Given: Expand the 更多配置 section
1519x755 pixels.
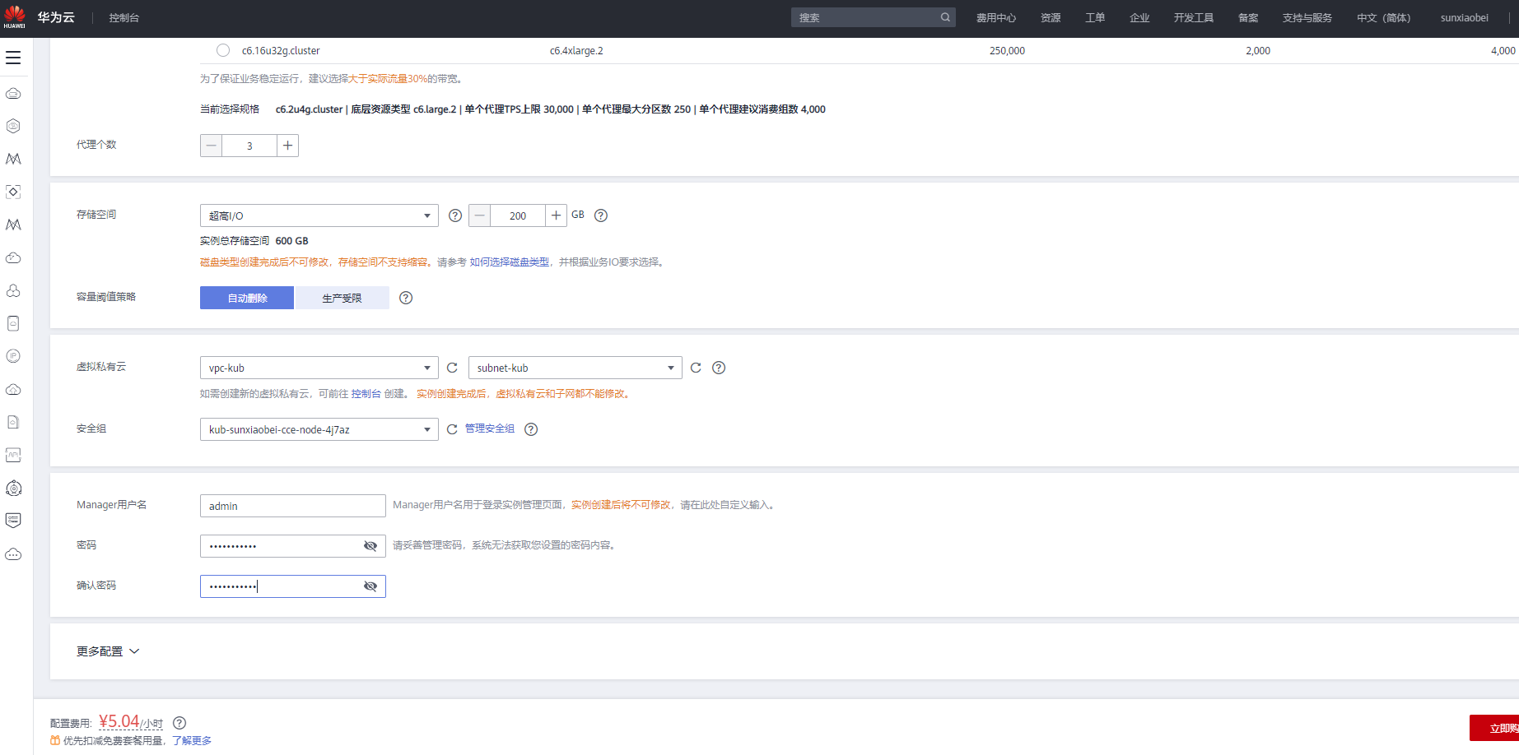Looking at the screenshot, I should [108, 651].
